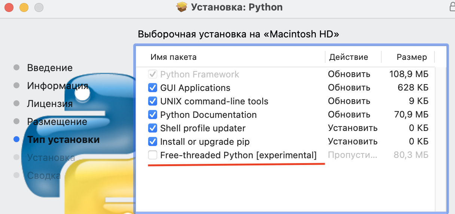The height and width of the screenshot is (214, 455).
Task: Sort by the Имя пакета column header
Action: point(174,57)
